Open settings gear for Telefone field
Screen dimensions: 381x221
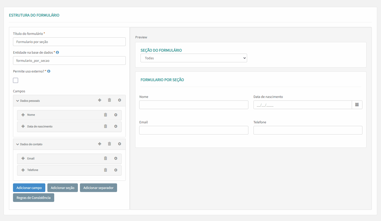[x=116, y=170]
